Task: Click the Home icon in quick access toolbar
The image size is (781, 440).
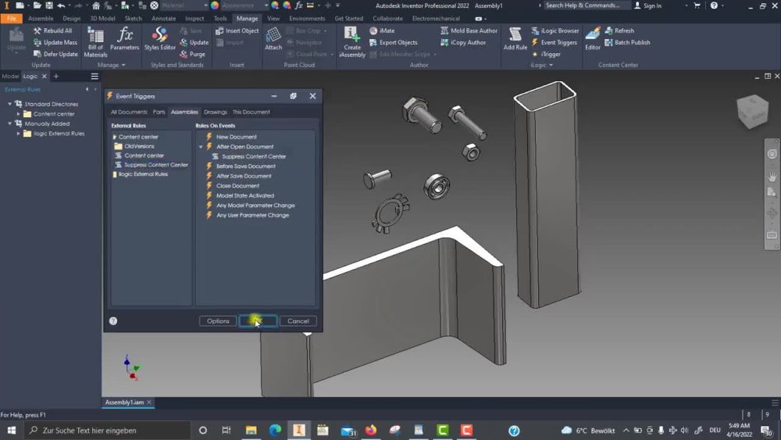Action: (95, 5)
